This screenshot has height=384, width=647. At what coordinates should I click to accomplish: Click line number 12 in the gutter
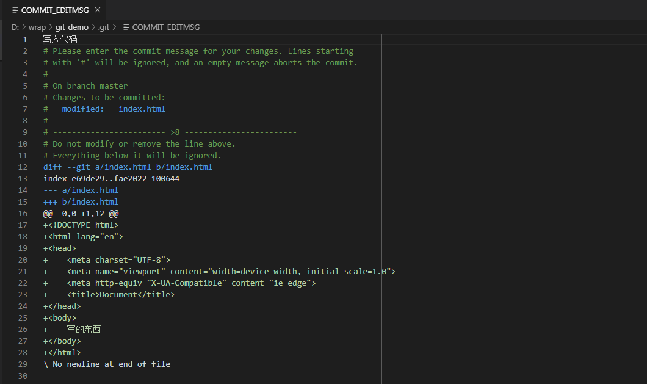click(x=23, y=167)
